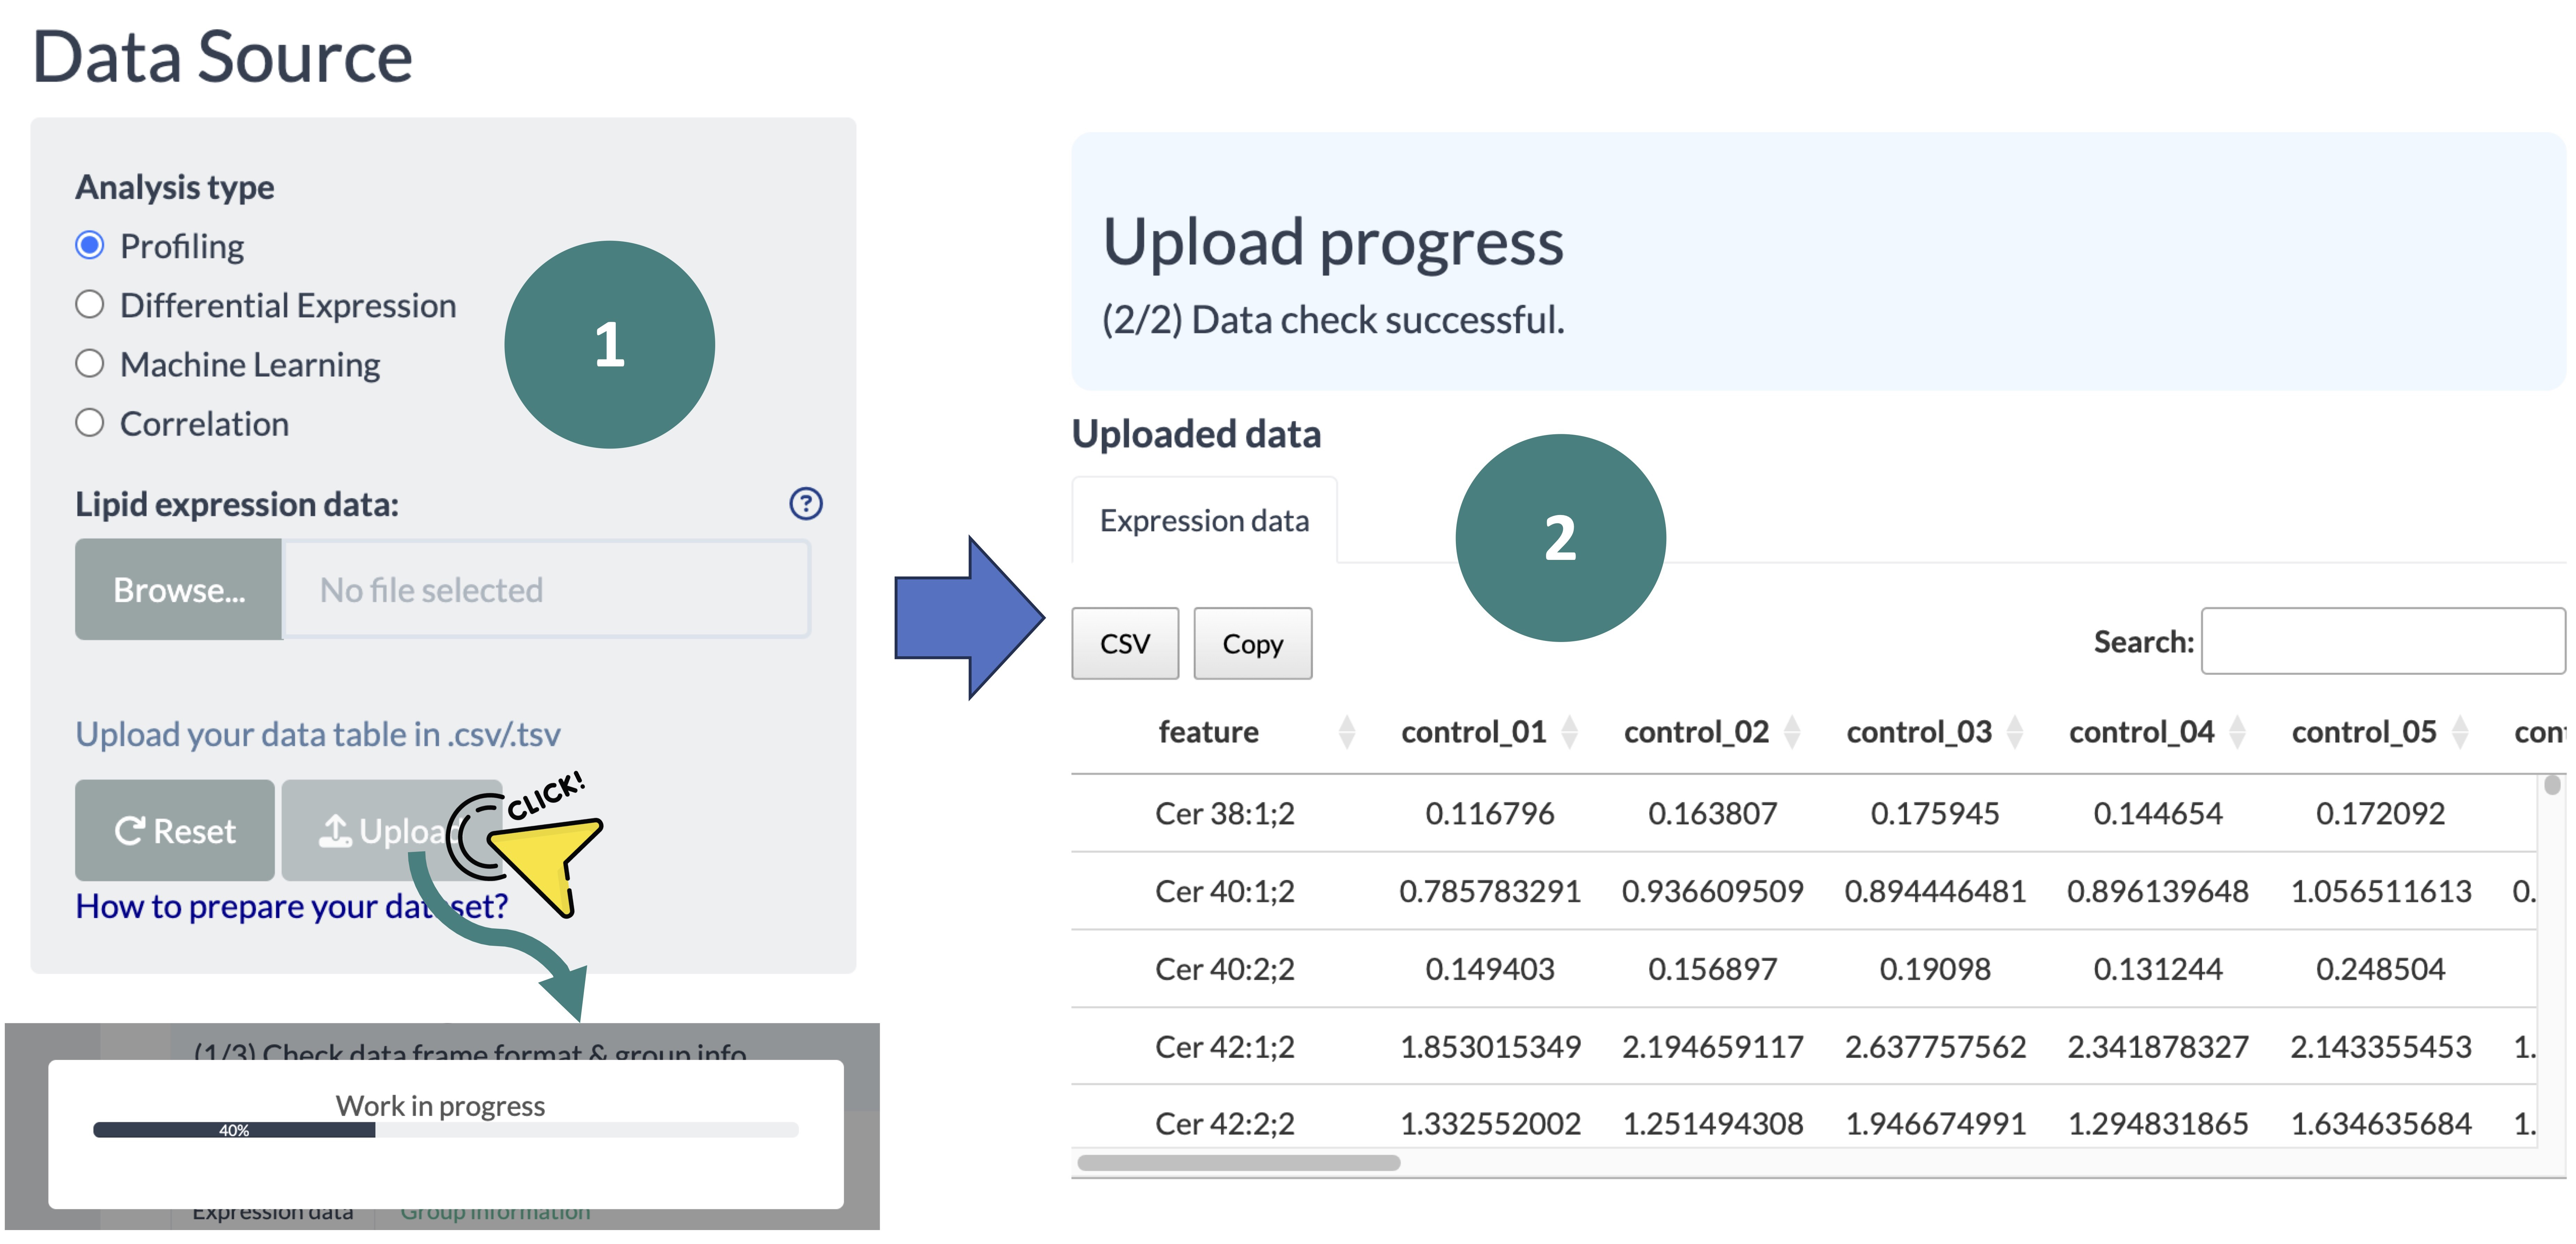Click the table's horizontal scrollbar
The height and width of the screenshot is (1244, 2576).
[x=1238, y=1162]
